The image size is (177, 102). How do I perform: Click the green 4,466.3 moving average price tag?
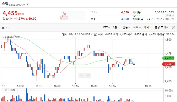click(x=168, y=58)
